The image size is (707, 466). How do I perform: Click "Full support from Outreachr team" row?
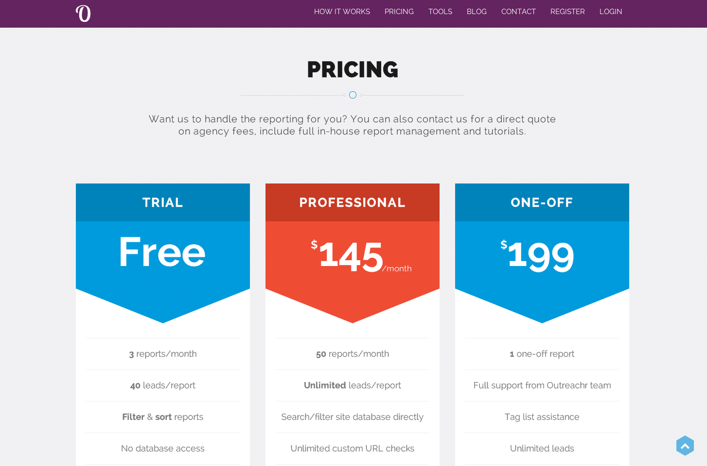coord(542,385)
